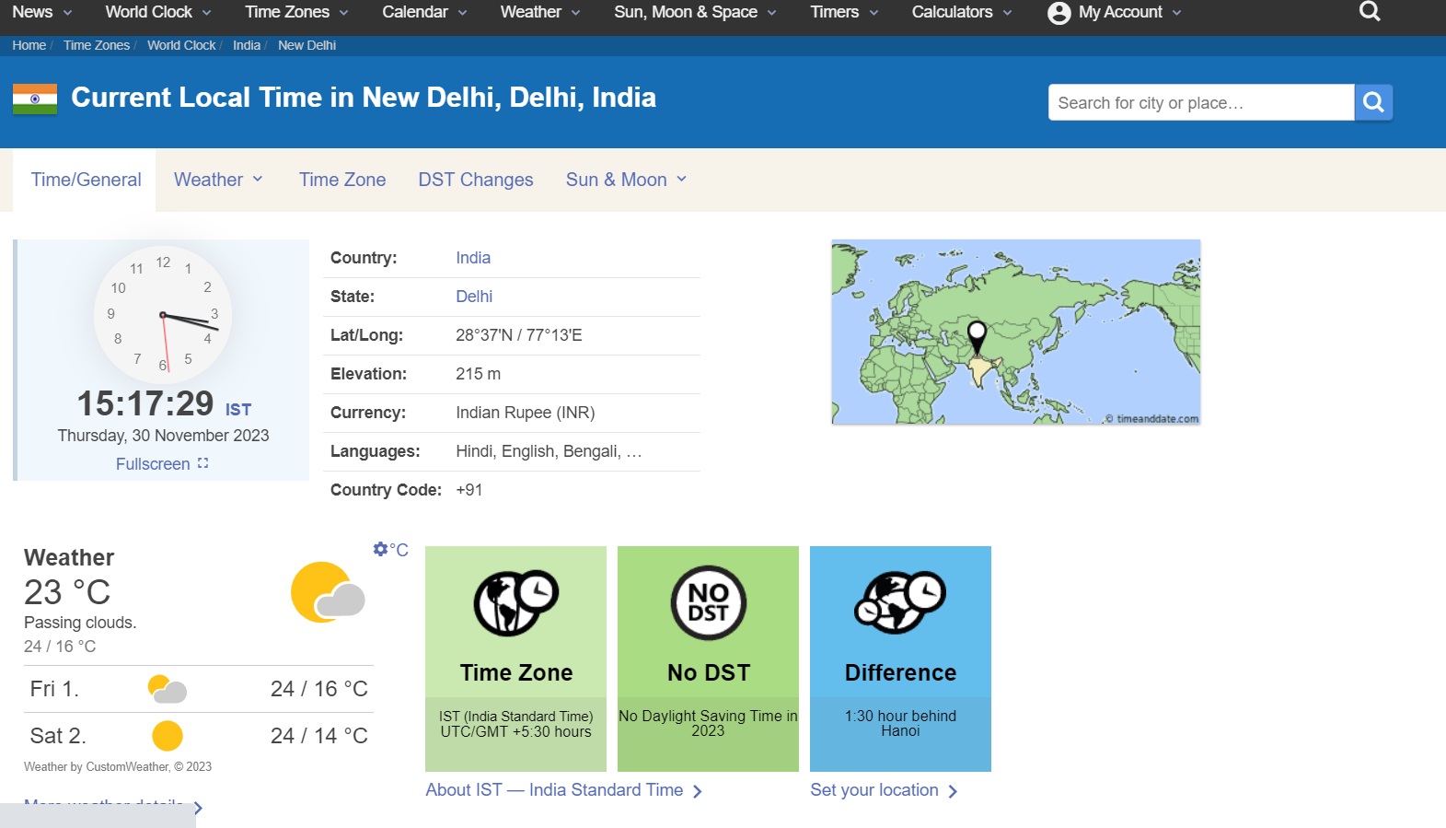Click the passing clouds weather icon

[x=328, y=593]
